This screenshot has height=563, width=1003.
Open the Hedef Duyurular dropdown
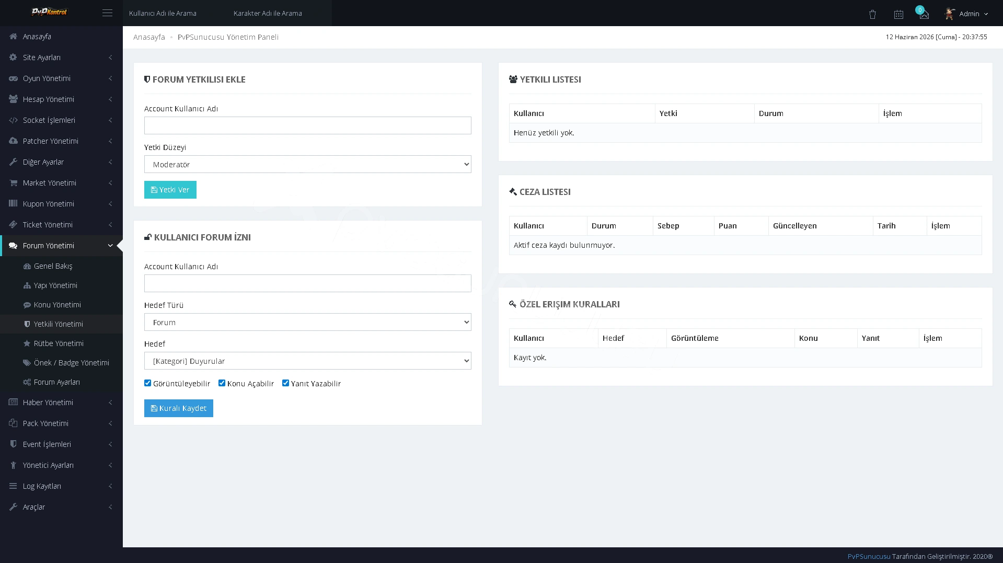[x=308, y=361]
